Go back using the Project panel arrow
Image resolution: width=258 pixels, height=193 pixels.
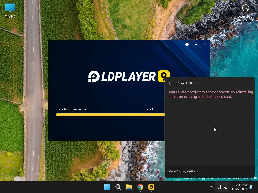pos(171,83)
